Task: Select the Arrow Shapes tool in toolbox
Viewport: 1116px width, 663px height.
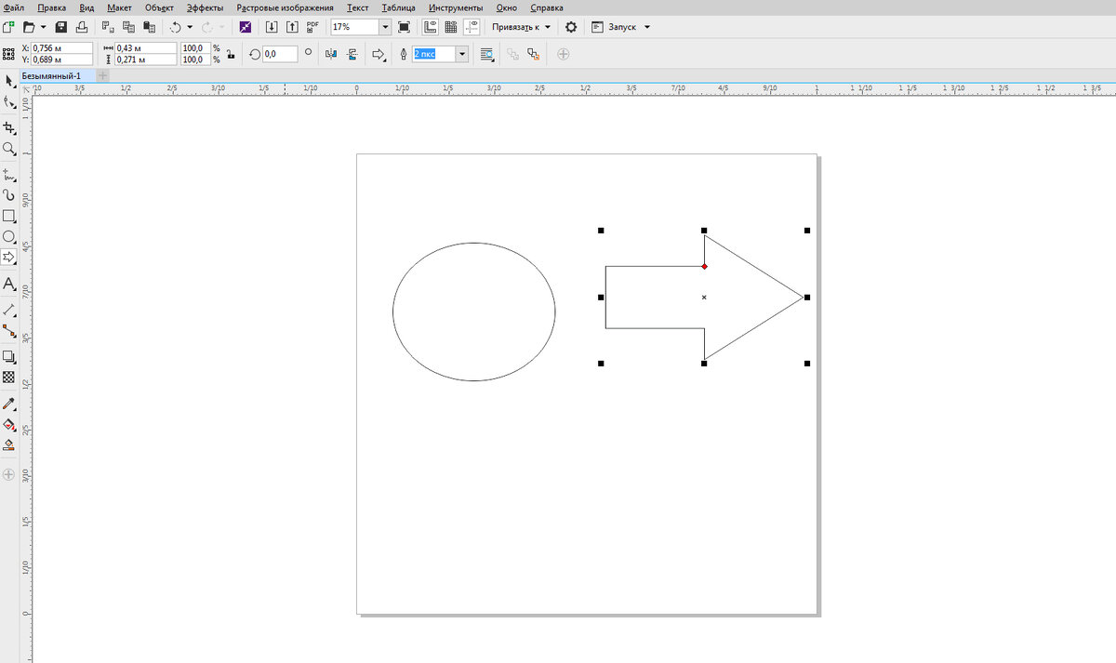Action: coord(9,257)
